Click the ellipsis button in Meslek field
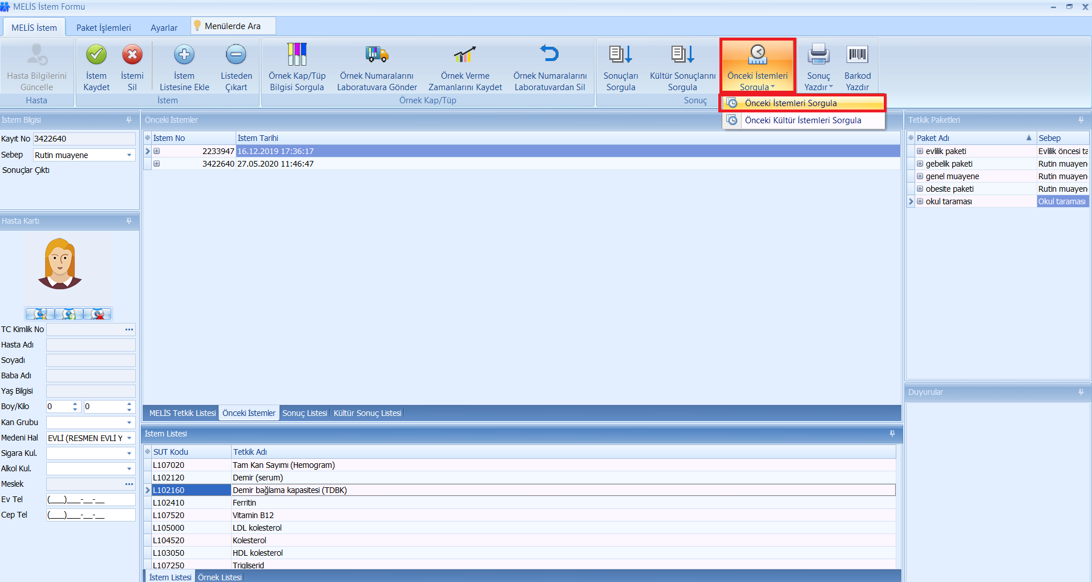This screenshot has height=582, width=1092. coord(129,484)
